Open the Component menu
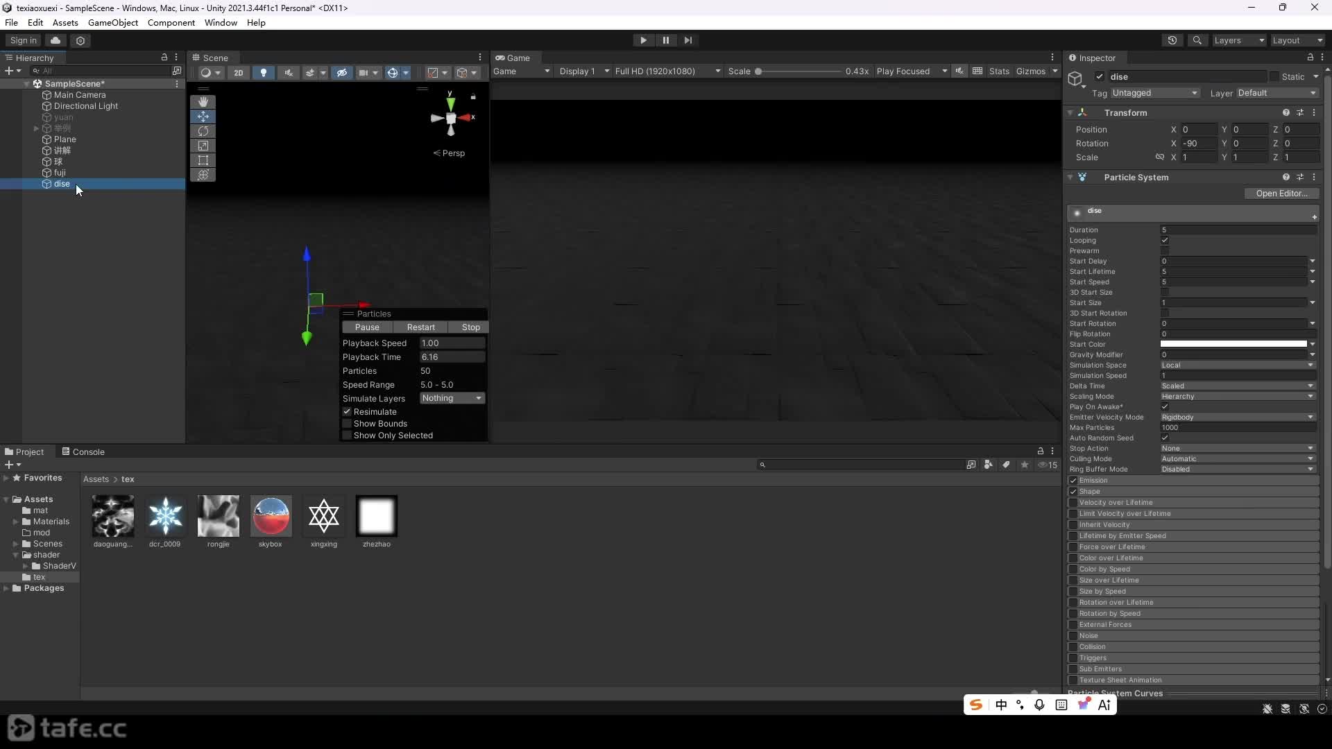This screenshot has width=1332, height=749. point(171,22)
